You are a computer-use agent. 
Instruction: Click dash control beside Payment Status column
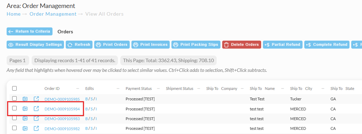tap(158, 89)
